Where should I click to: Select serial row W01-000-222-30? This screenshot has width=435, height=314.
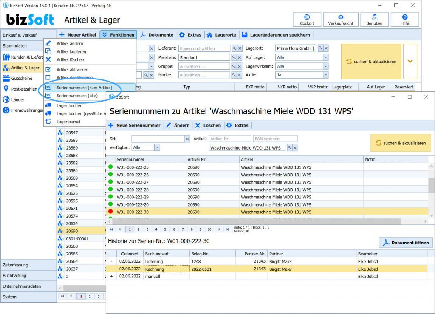[x=268, y=212]
